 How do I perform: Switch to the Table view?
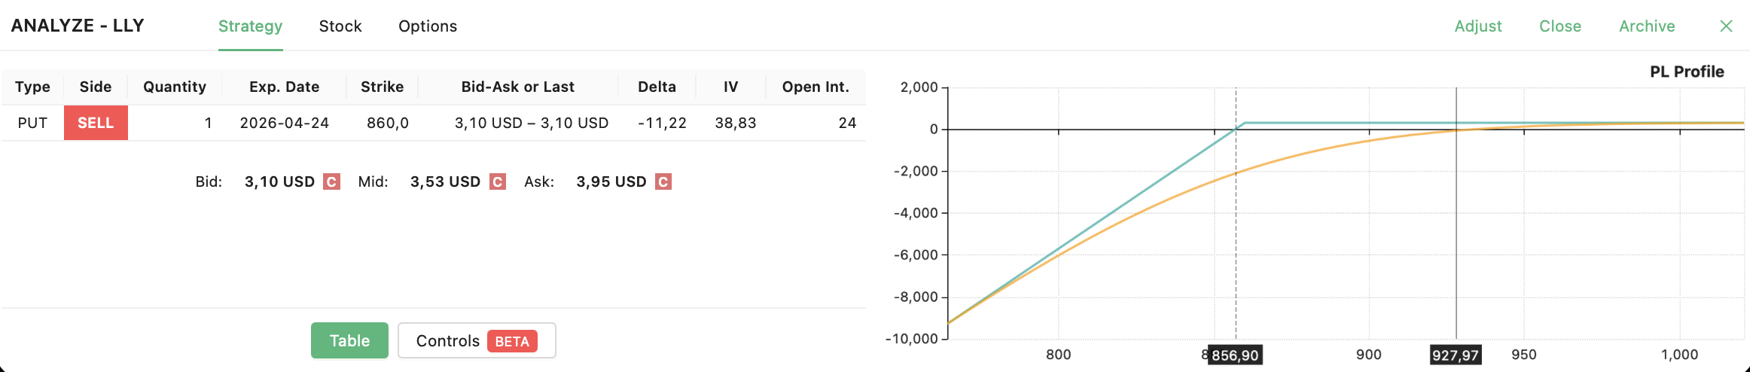[x=349, y=340]
